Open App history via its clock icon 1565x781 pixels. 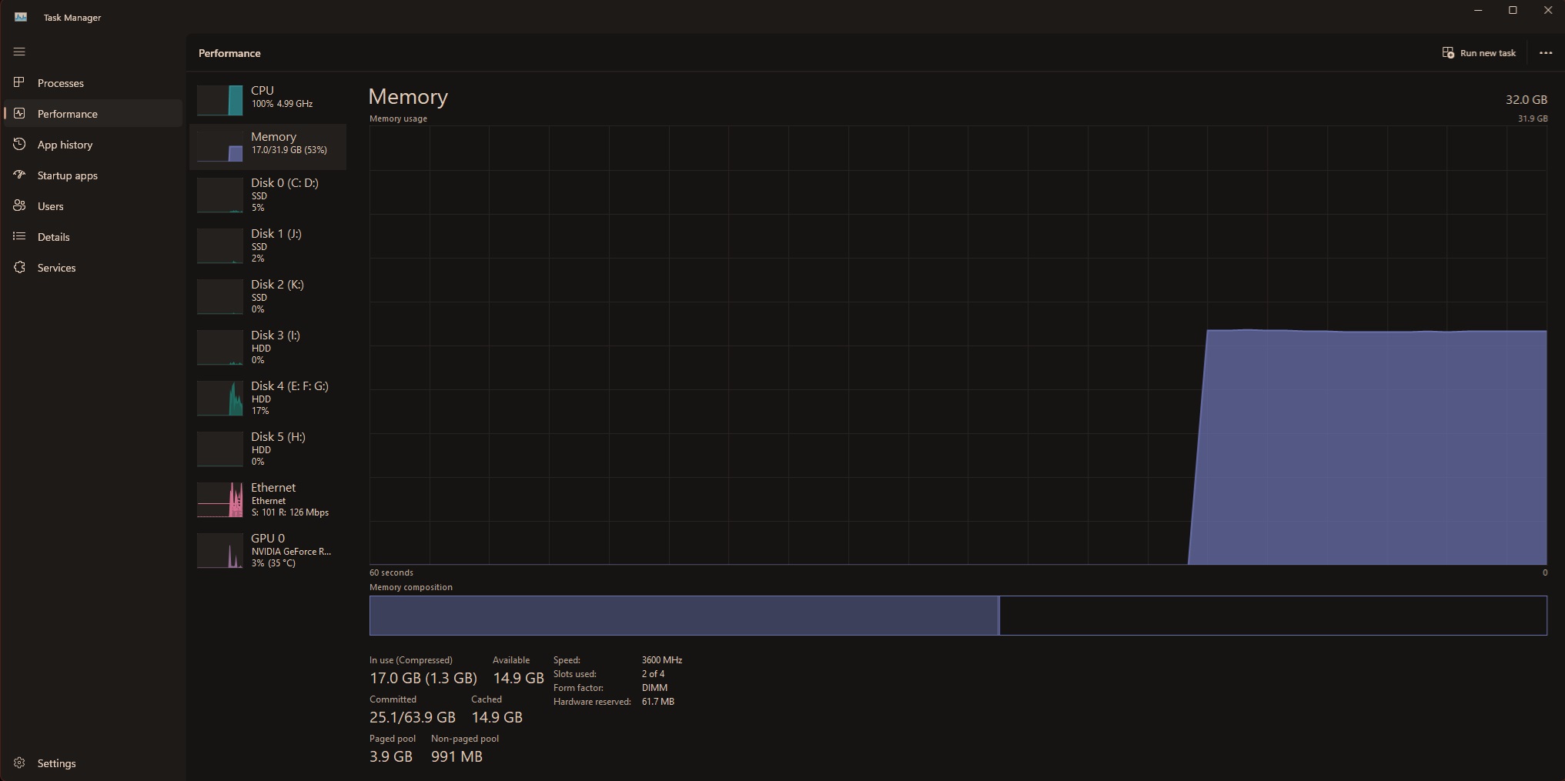tap(20, 144)
